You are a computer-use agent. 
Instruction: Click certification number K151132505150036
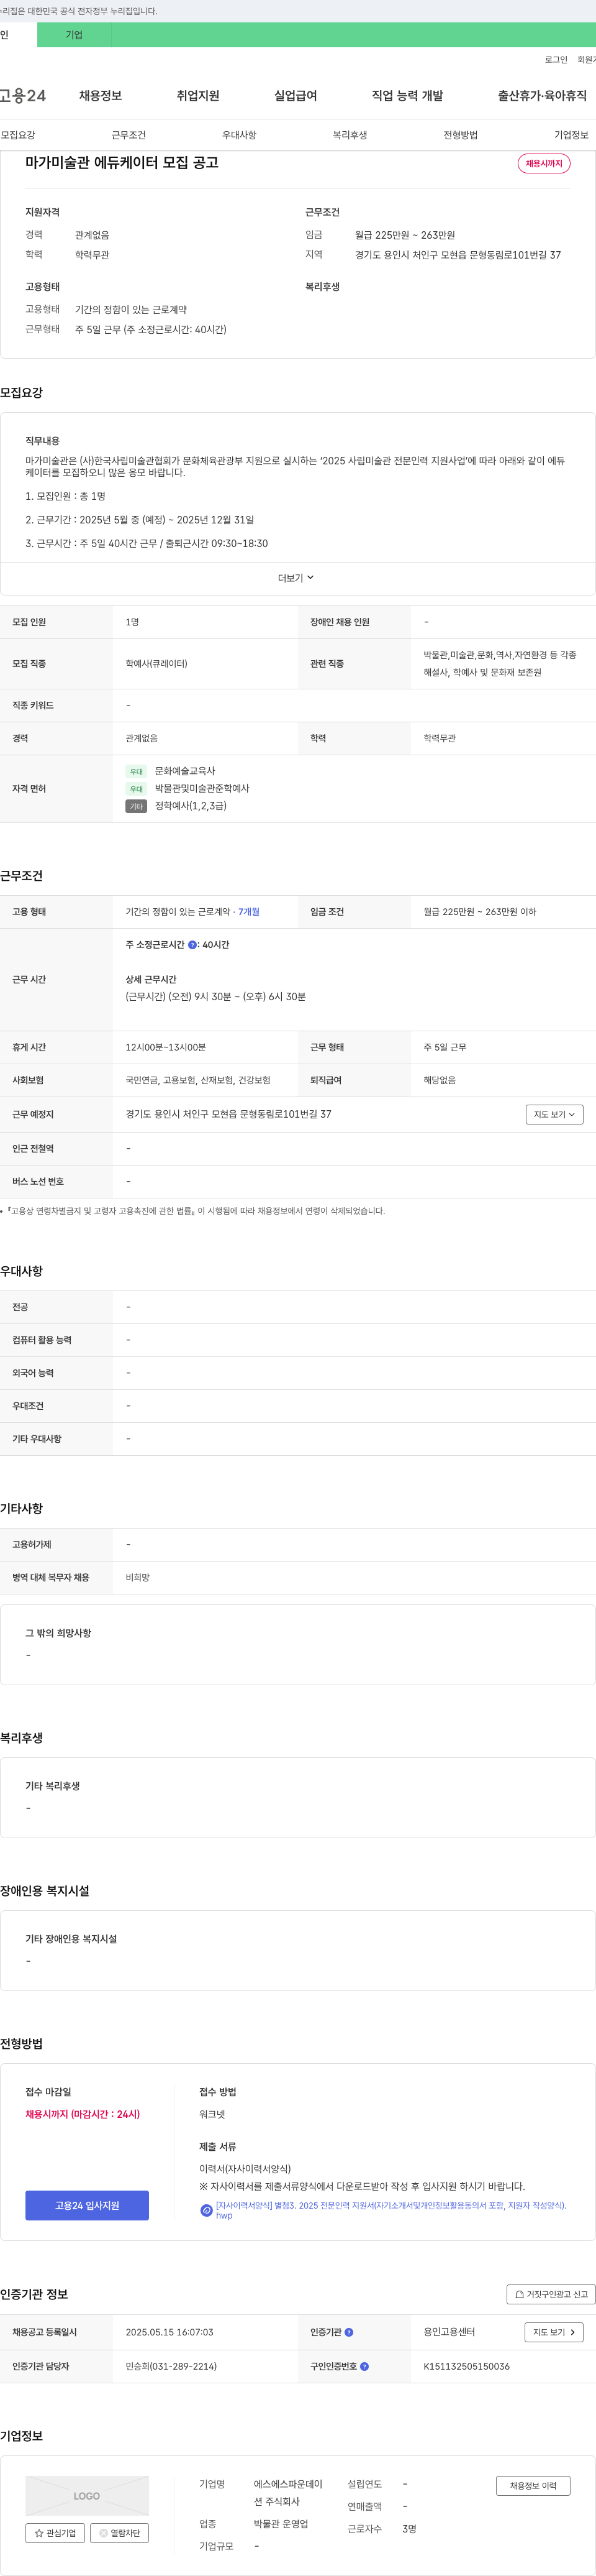(466, 2366)
